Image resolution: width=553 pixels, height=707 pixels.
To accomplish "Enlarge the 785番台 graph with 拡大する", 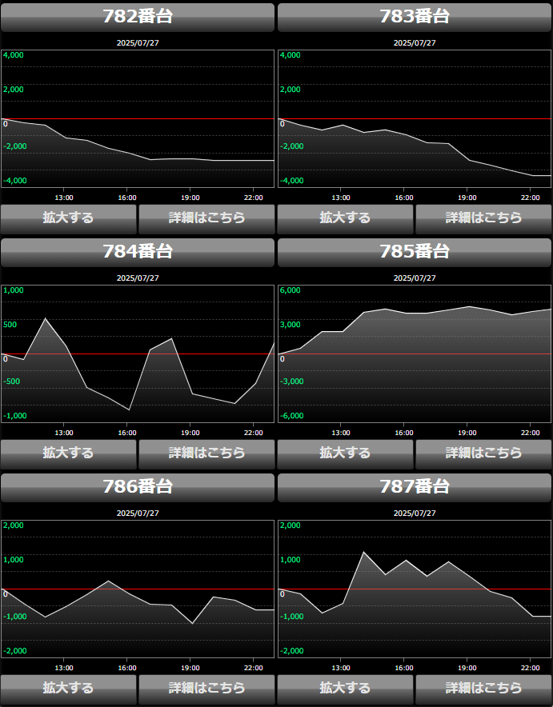I will 345,454.
